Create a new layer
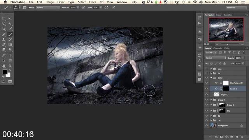This screenshot has height=140, width=249. pos(237,136)
